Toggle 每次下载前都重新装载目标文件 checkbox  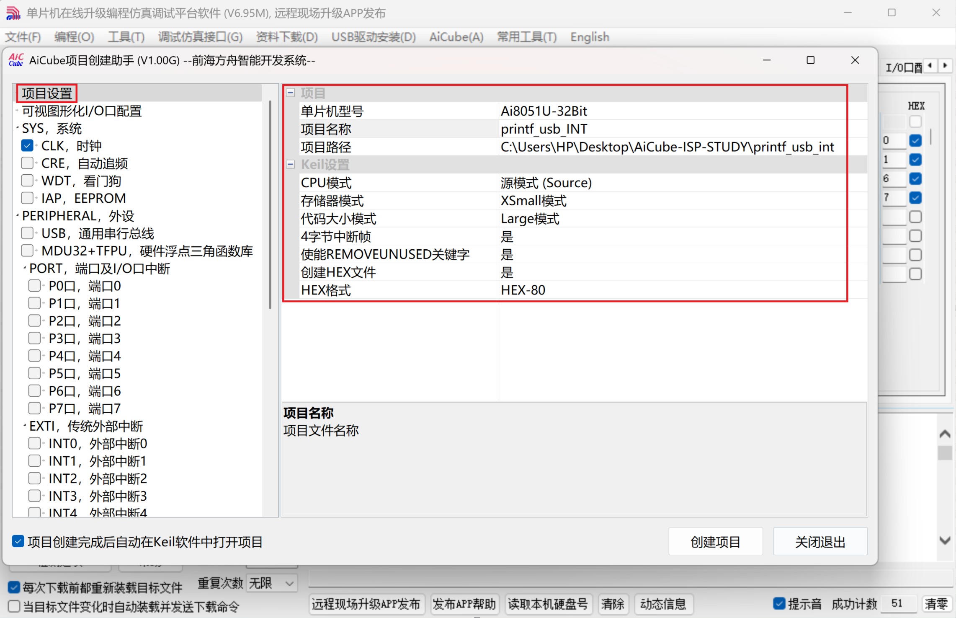point(14,587)
